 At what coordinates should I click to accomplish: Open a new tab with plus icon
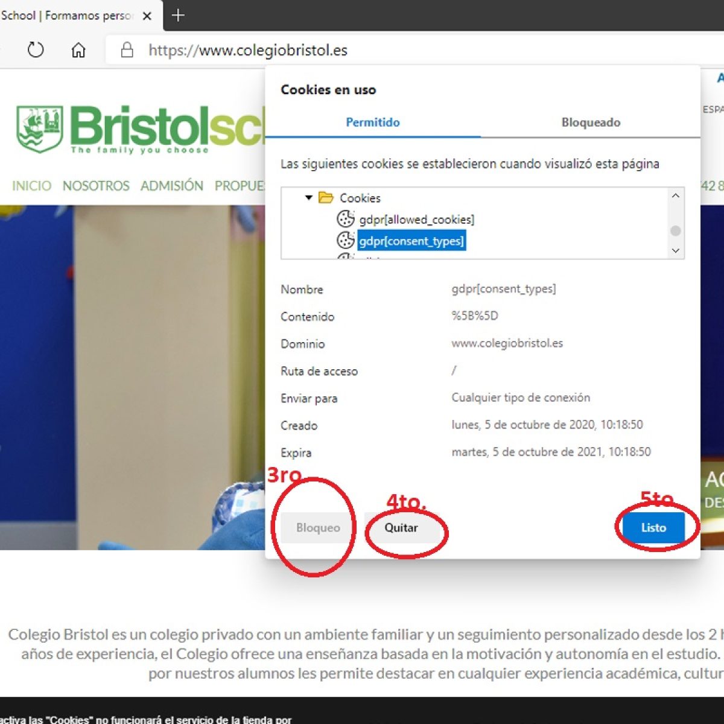pos(178,16)
